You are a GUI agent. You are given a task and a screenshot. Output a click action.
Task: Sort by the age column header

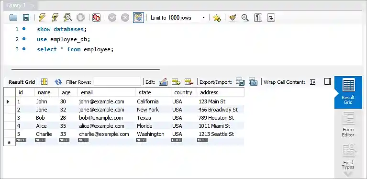(68, 92)
